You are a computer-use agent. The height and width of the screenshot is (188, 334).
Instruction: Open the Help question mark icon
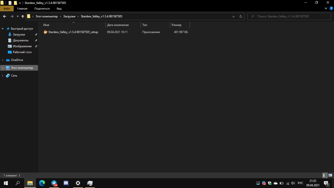coord(331,9)
